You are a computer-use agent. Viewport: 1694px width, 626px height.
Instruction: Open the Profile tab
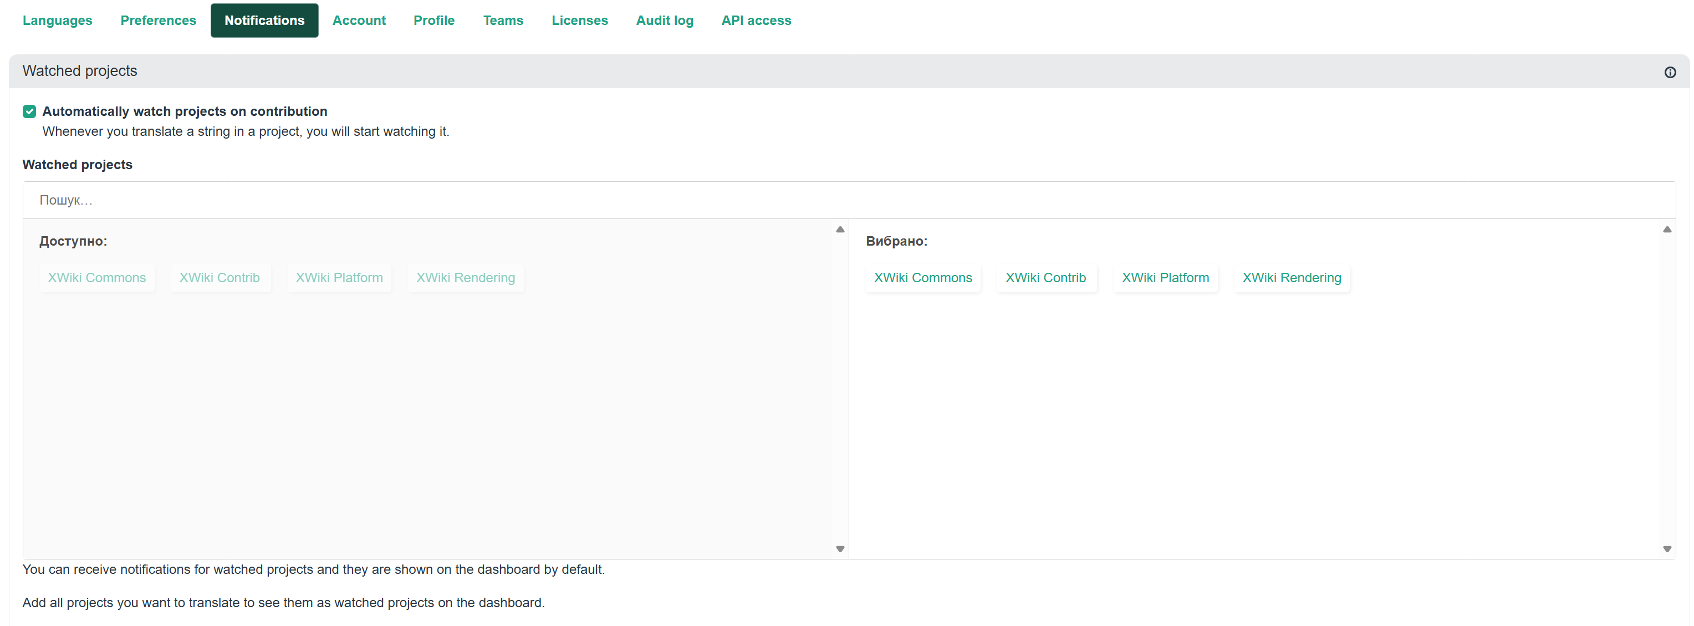tap(433, 21)
